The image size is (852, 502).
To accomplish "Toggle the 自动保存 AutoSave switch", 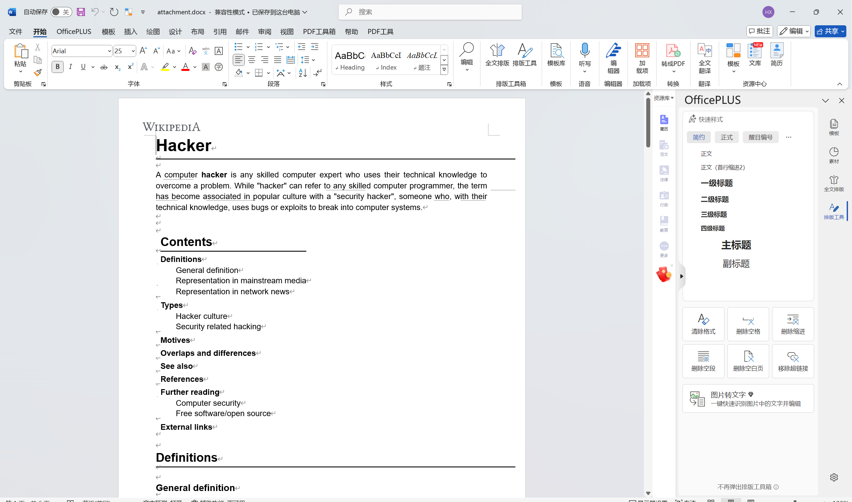I will 61,12.
